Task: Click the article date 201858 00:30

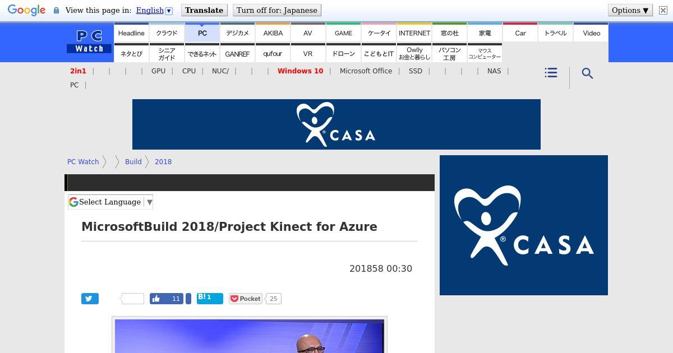Action: tap(381, 268)
